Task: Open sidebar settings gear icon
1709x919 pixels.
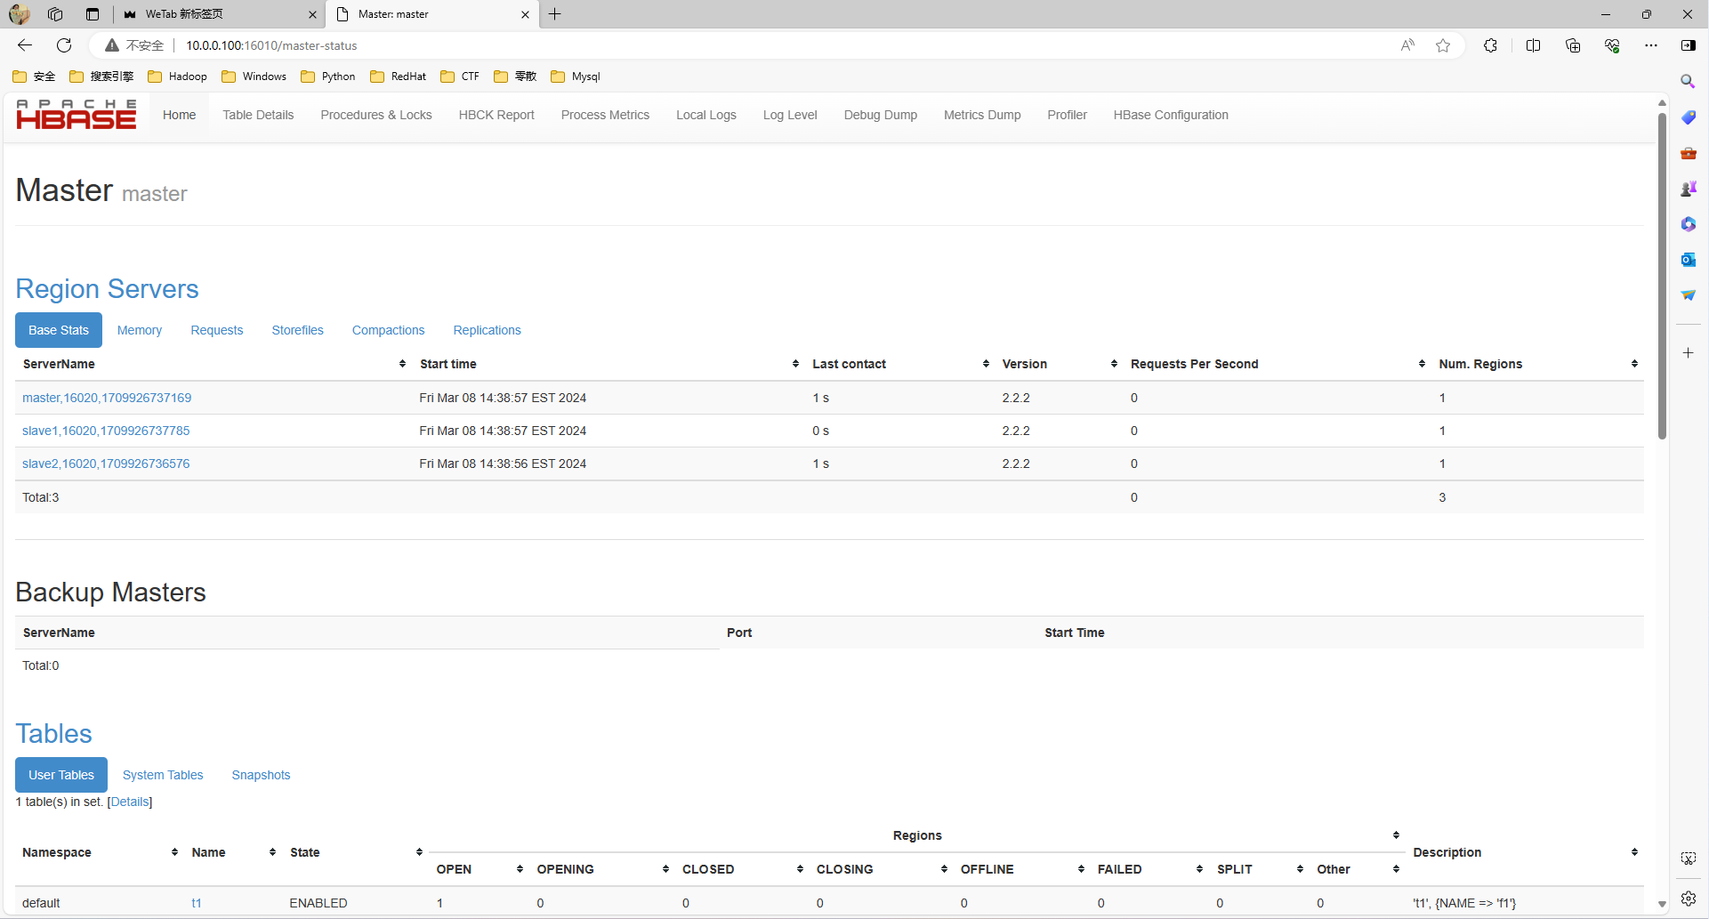Action: [1688, 899]
